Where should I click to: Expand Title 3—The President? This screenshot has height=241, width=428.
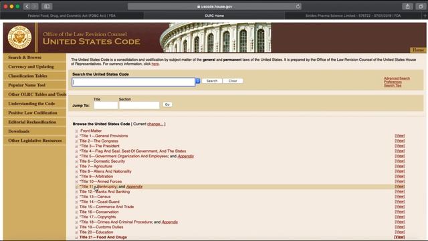[x=77, y=146]
